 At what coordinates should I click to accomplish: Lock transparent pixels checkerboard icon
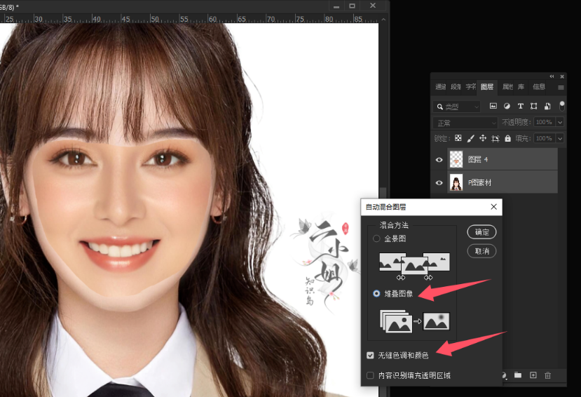point(458,138)
